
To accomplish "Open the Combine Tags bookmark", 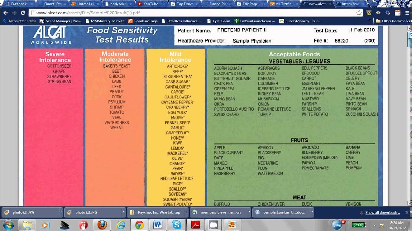I will click(143, 21).
